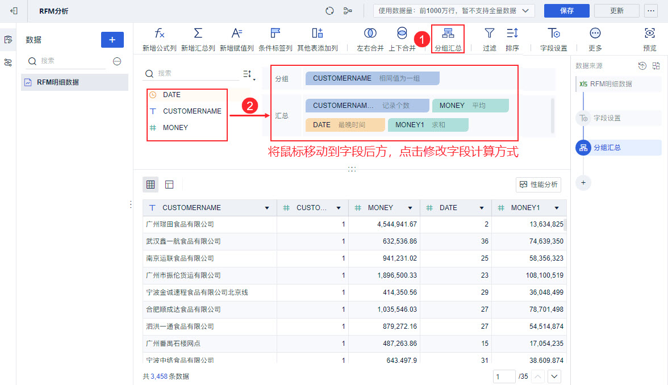Viewport: 668px width, 385px height.
Task: Choose the 左右合并 merge tool
Action: click(370, 39)
